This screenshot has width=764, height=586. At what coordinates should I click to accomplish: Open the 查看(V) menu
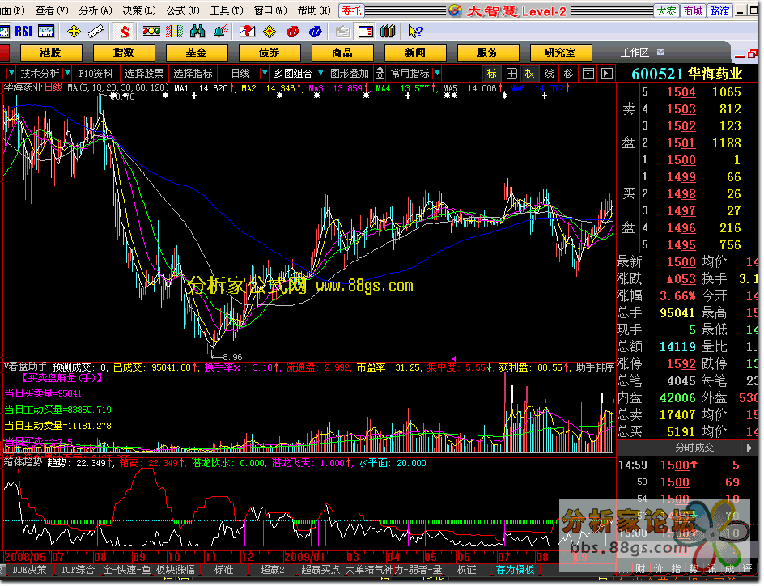point(52,11)
